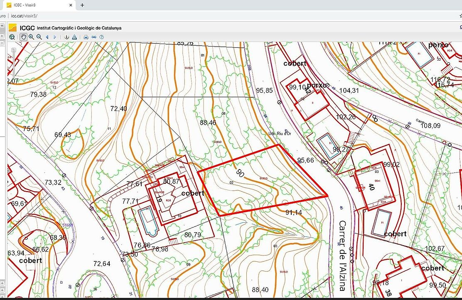Click the elevation label 75,71
This screenshot has width=462, height=300.
[31, 128]
